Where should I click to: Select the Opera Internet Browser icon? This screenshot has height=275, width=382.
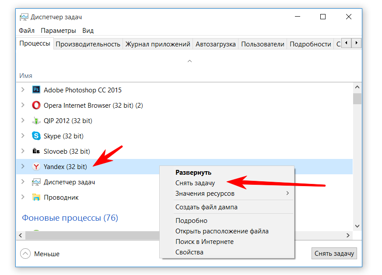[36, 106]
